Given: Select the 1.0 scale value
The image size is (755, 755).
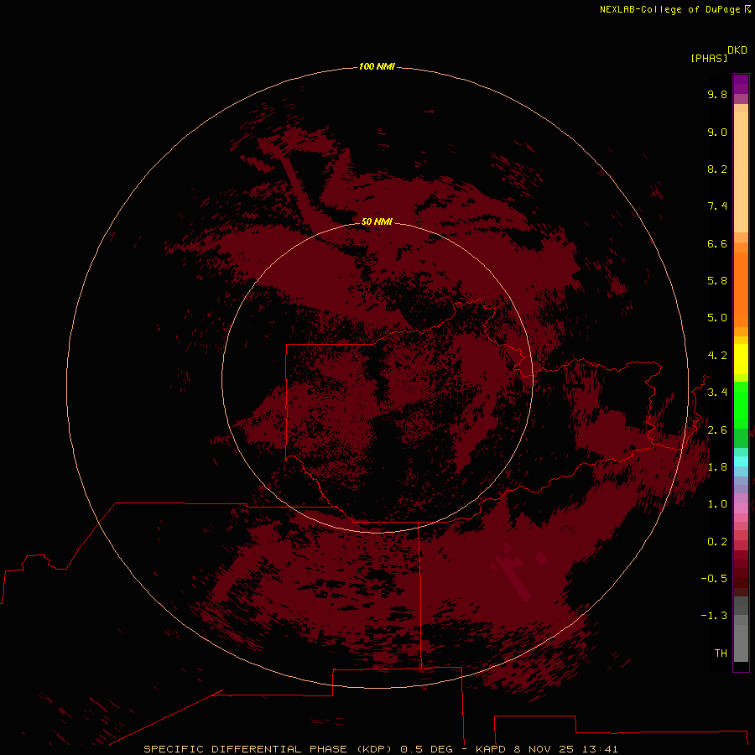Looking at the screenshot, I should [717, 504].
